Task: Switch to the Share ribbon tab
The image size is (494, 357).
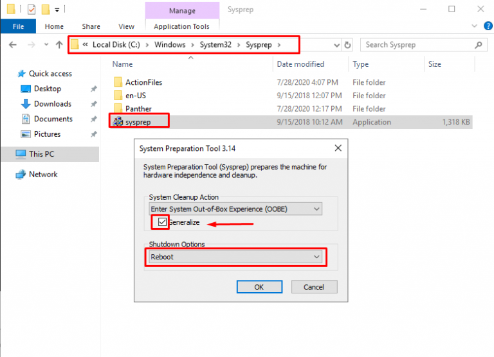Action: 91,26
